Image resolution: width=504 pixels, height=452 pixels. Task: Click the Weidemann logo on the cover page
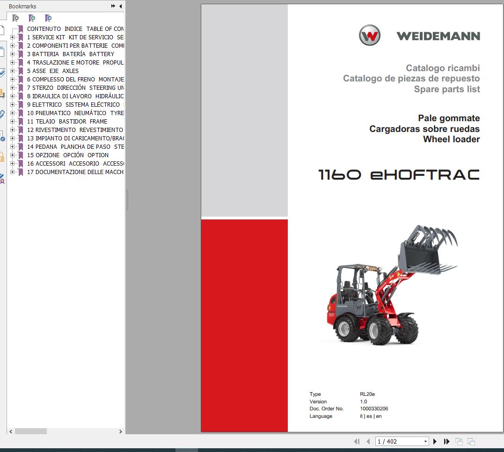tap(419, 35)
